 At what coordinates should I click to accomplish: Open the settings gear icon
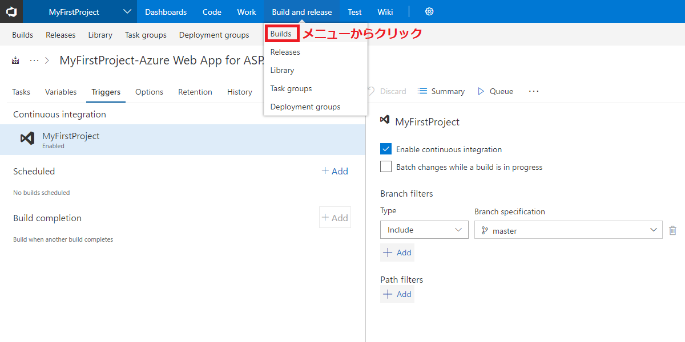coord(429,12)
